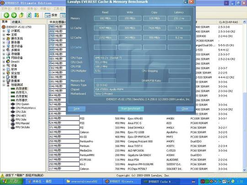
Task: Expand the 数据库 tree node
Action: tap(4, 81)
